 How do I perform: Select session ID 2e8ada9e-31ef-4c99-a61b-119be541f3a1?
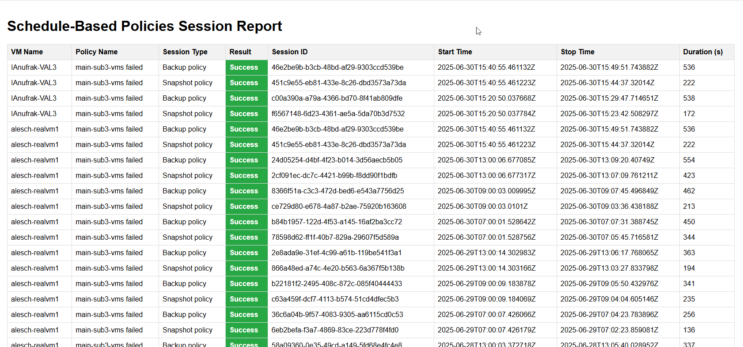[x=337, y=253]
